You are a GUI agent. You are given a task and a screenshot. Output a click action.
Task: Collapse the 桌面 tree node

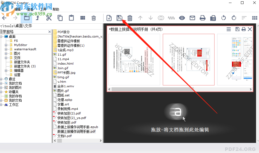tap(1, 36)
